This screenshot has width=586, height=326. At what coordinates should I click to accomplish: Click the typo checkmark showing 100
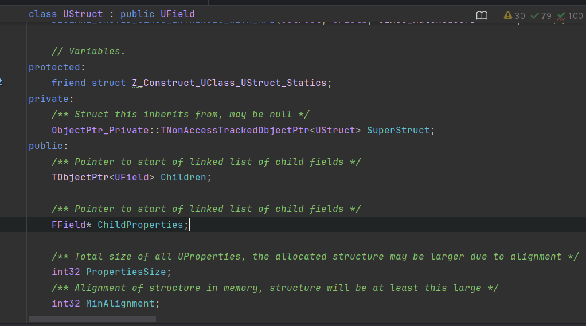(569, 15)
